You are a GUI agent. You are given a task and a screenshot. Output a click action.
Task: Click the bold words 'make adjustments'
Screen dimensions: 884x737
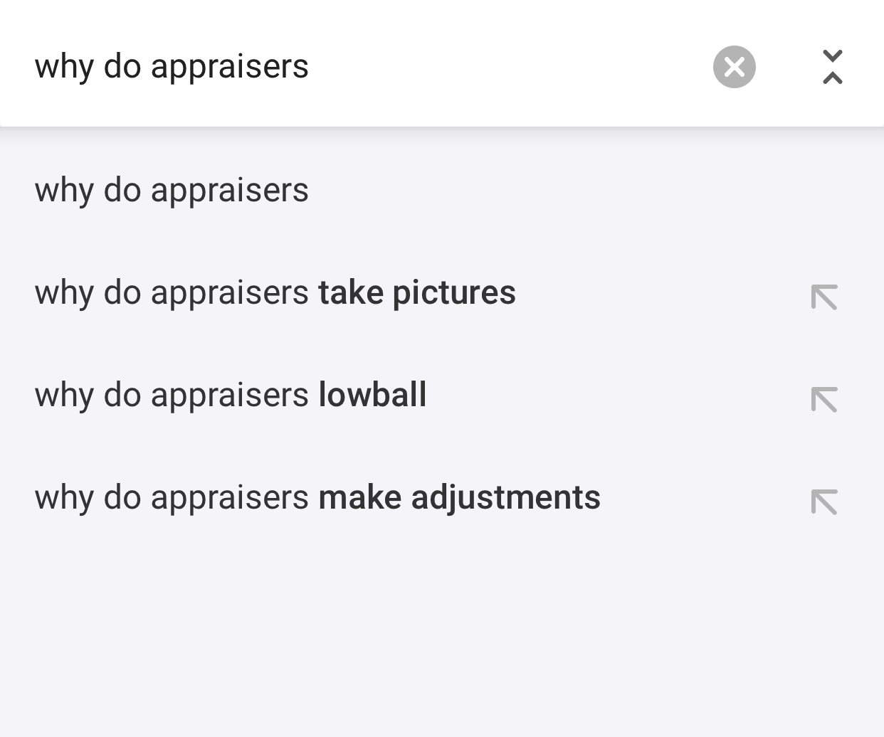pos(459,497)
